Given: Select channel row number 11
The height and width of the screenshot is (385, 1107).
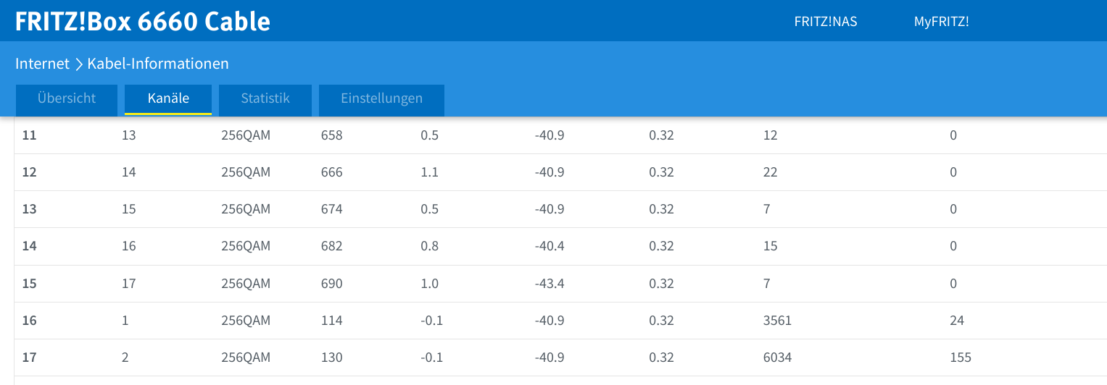Looking at the screenshot, I should pyautogui.click(x=560, y=135).
